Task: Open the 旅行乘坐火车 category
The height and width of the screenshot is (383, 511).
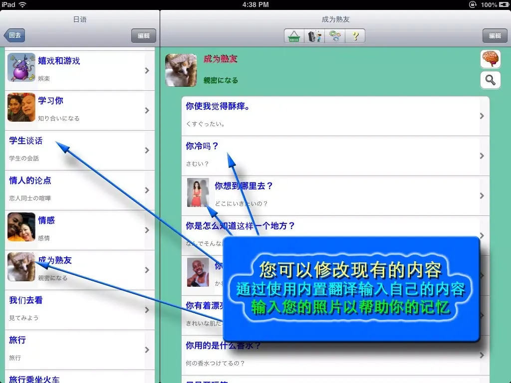Action: coord(80,377)
